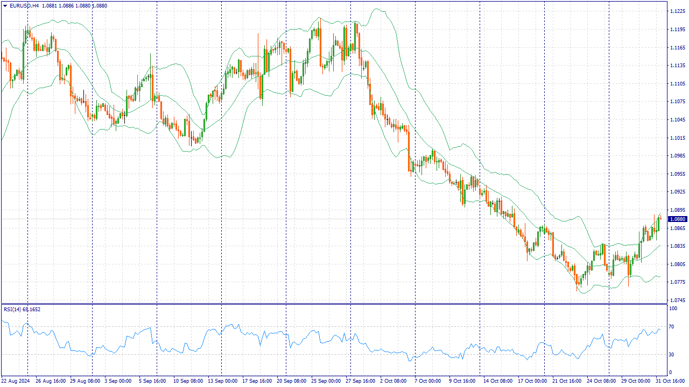Click the 1.1105 price scale label
Image resolution: width=689 pixels, height=387 pixels.
tap(677, 84)
